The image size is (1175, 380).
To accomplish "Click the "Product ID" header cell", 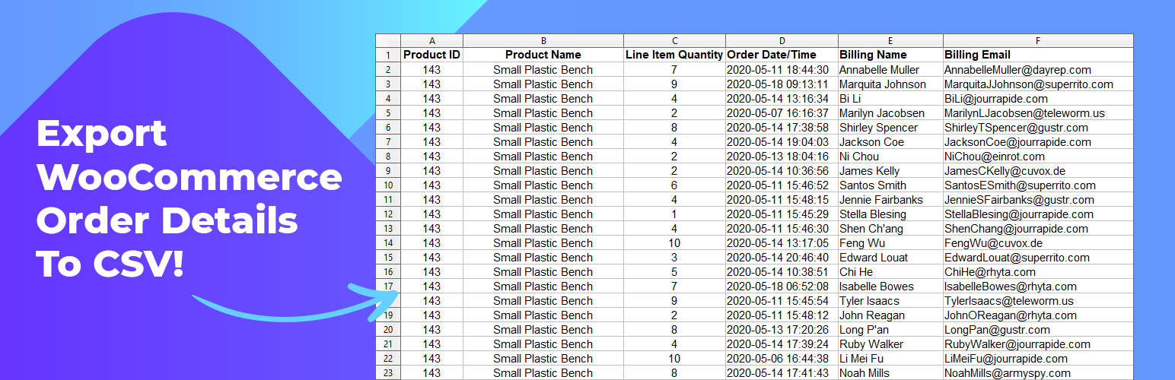I will coord(431,55).
